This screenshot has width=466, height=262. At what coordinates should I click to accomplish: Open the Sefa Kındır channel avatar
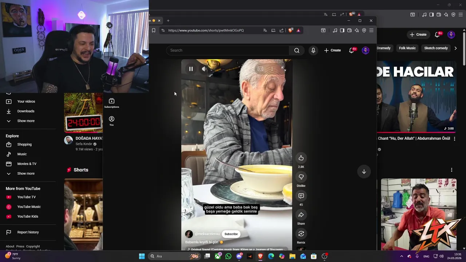point(68,140)
